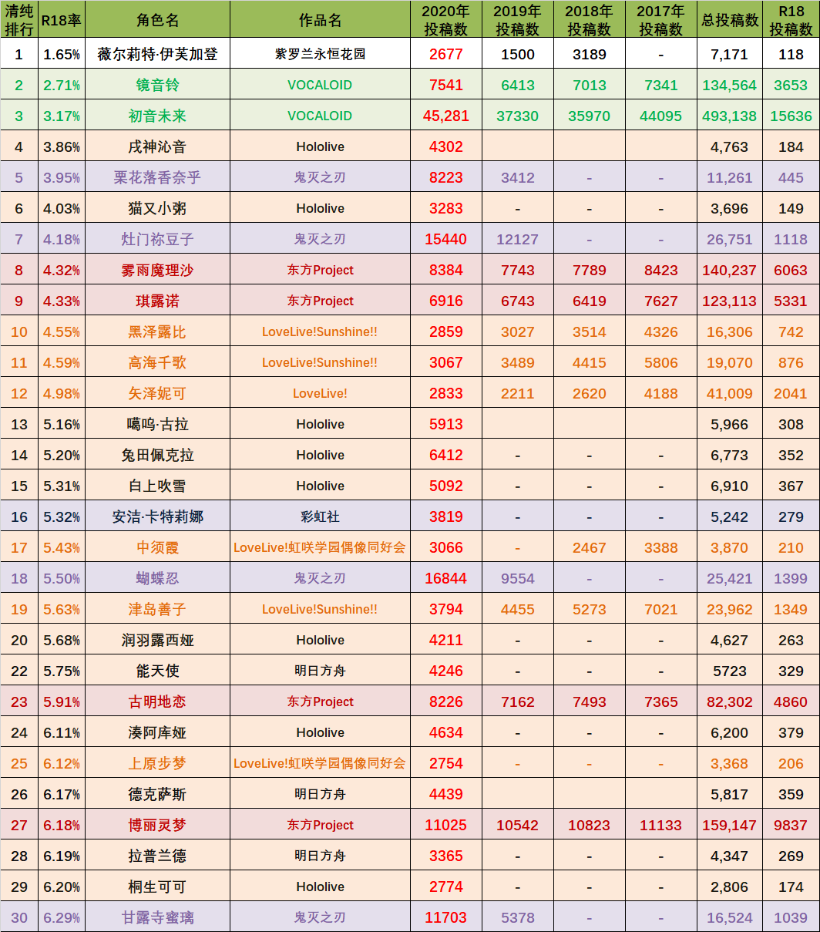Click the "桐生可可" character cell
Screen dimensions: 820x932
[157, 887]
